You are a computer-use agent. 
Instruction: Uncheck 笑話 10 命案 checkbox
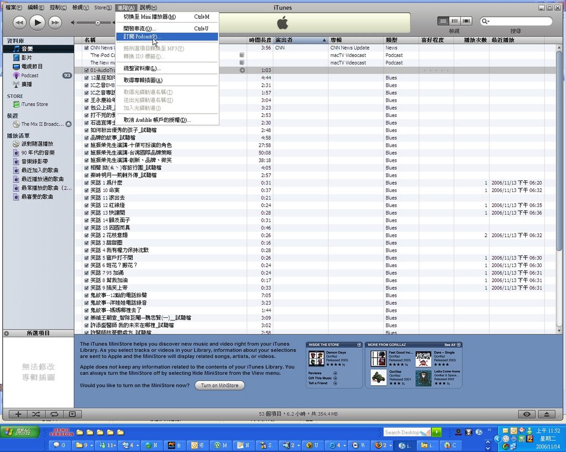tap(87, 190)
